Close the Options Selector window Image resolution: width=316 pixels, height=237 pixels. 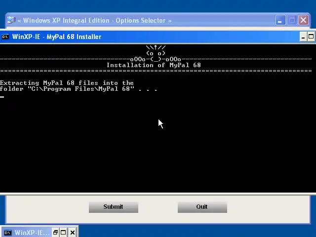coord(303,20)
